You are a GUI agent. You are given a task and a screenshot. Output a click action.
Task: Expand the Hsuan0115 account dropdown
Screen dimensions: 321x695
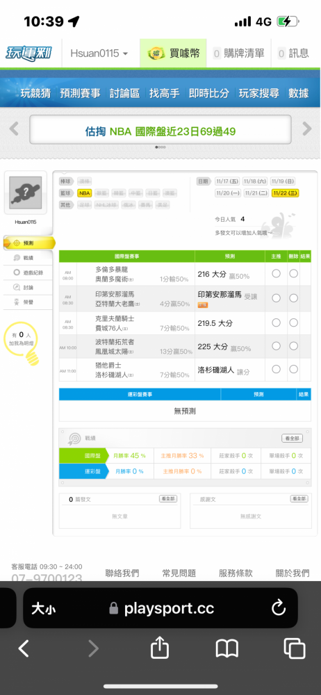[x=99, y=54]
